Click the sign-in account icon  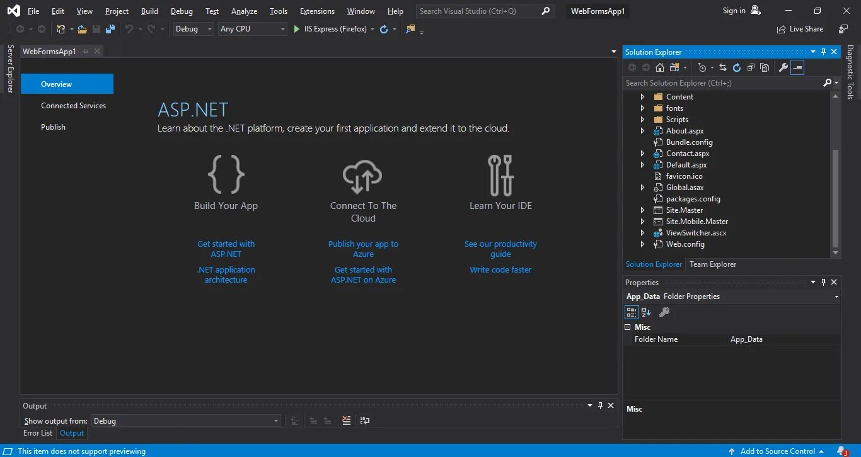[x=756, y=11]
